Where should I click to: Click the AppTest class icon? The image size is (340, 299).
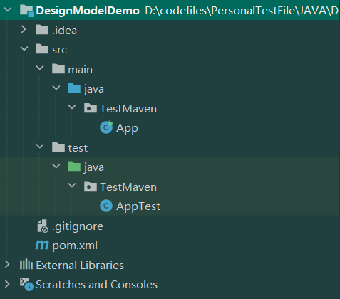click(106, 206)
